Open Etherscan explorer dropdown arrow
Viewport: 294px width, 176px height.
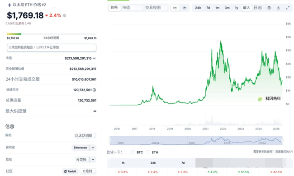(x=93, y=148)
